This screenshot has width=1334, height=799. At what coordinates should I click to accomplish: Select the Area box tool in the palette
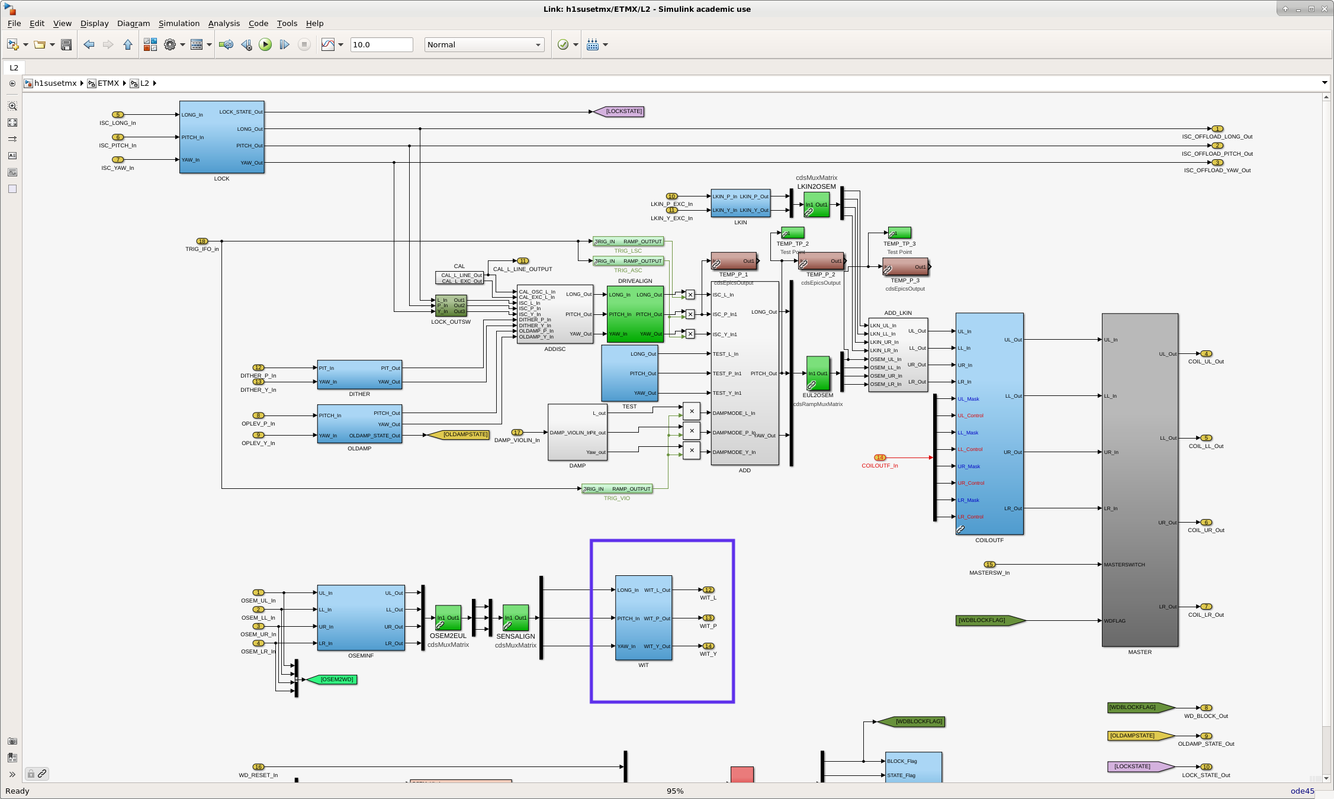click(x=12, y=189)
